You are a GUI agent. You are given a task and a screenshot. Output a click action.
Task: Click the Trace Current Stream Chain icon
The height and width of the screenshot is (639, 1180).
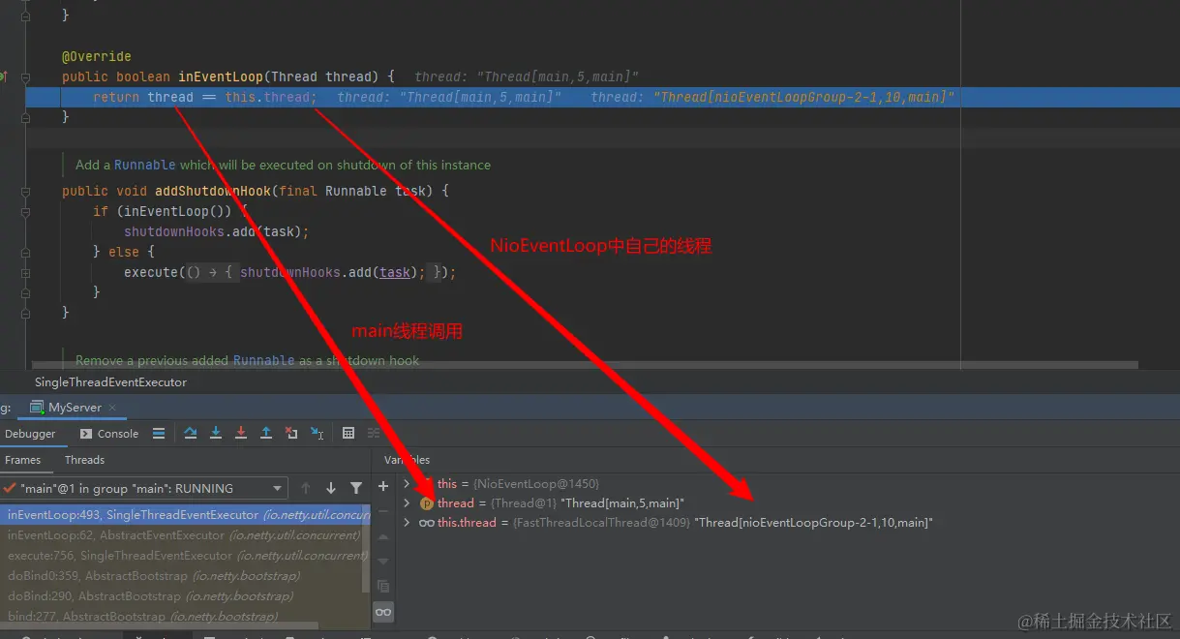click(374, 434)
